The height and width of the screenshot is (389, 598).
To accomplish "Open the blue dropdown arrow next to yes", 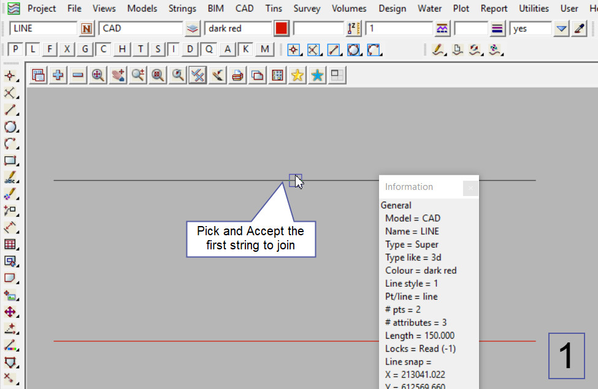I will (x=561, y=29).
